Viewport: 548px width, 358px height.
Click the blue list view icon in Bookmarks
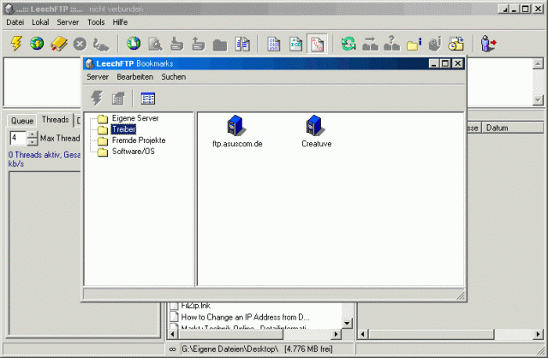tap(148, 98)
